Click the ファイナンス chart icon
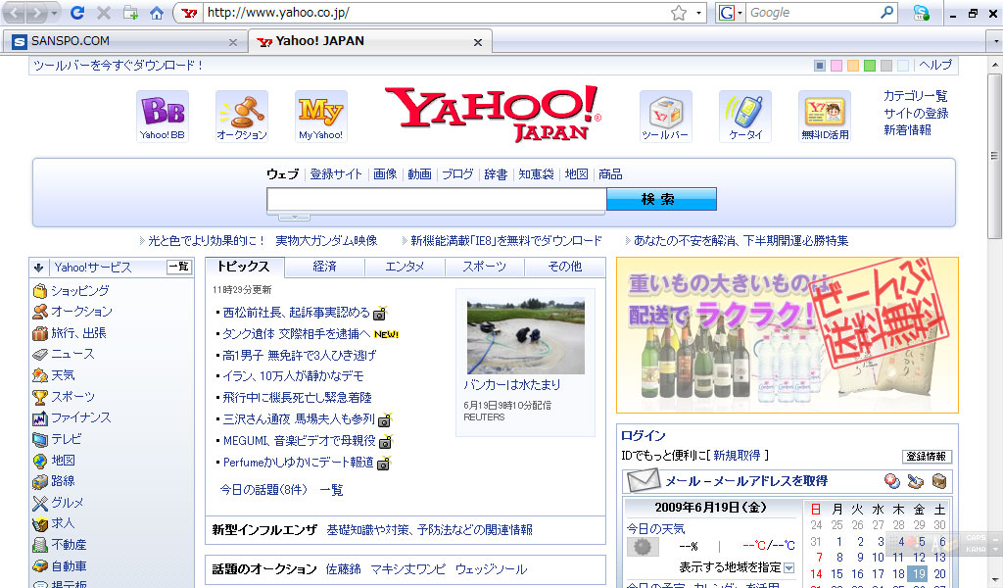 [40, 418]
